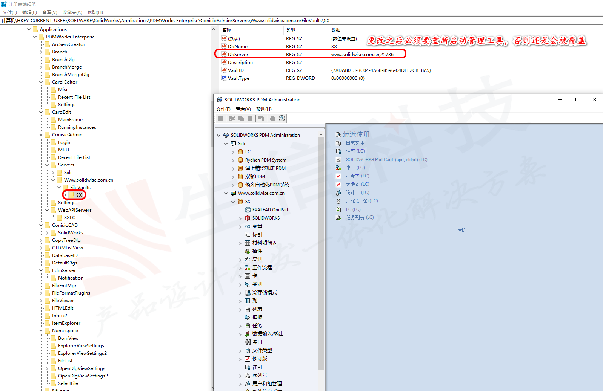603x391 pixels.
Task: Click the 模板 templates icon
Action: (x=248, y=318)
